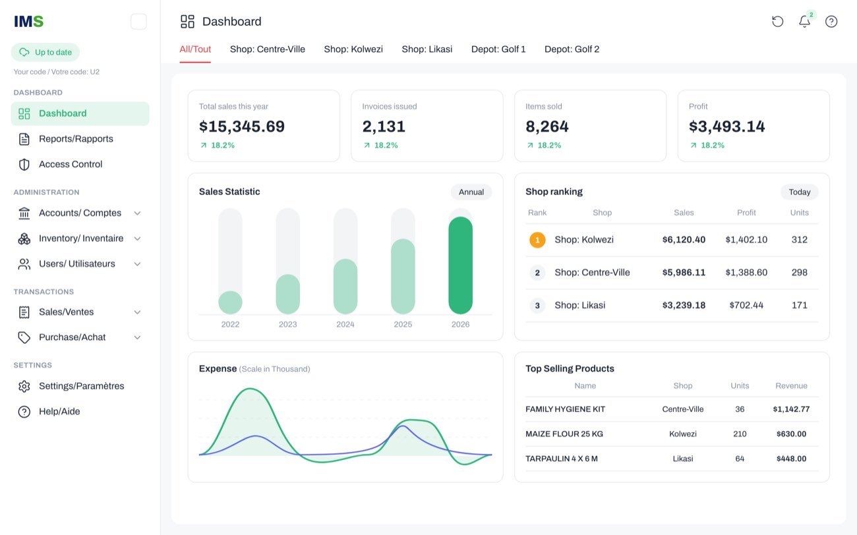Switch to Shop: Likasi tab

pos(427,49)
